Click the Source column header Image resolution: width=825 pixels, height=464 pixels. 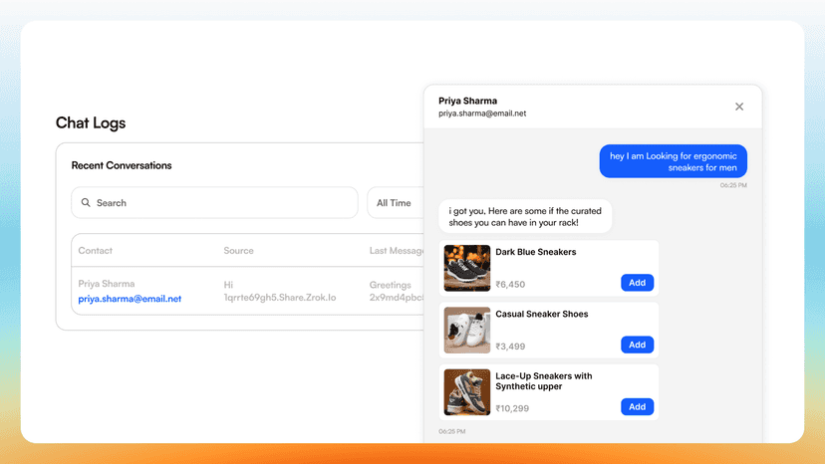click(238, 250)
